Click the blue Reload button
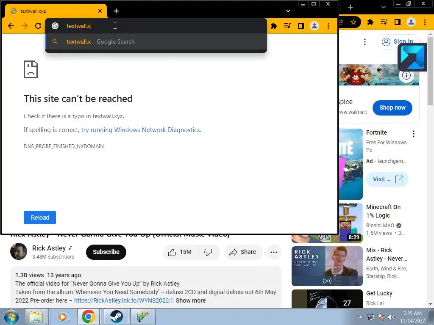This screenshot has width=434, height=325. coord(40,218)
